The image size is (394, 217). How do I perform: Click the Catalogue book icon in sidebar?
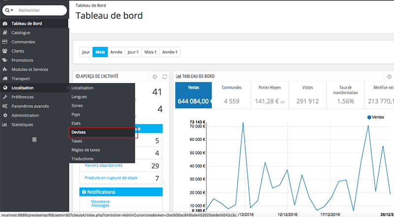[5, 33]
